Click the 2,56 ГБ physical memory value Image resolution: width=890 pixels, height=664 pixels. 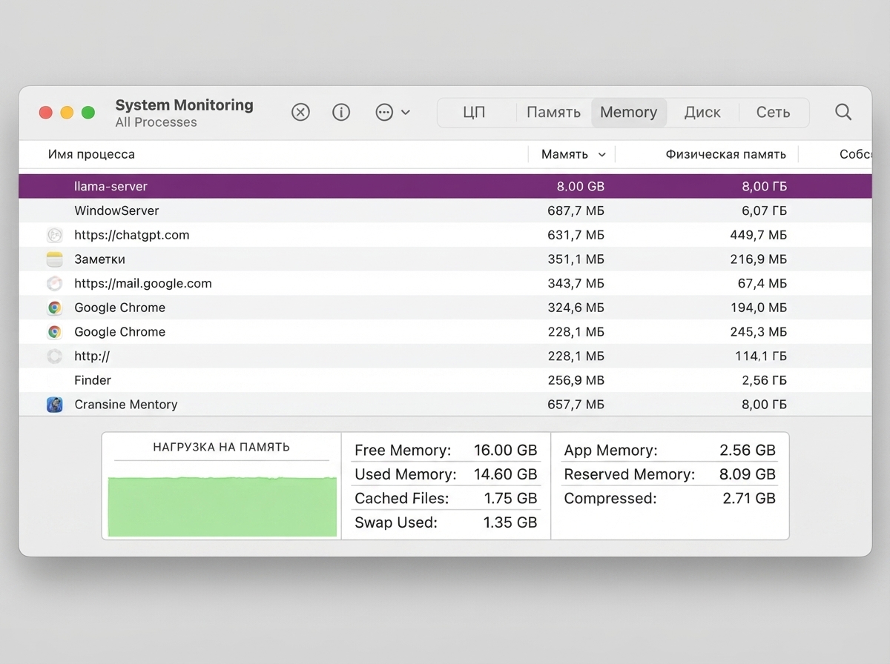764,380
